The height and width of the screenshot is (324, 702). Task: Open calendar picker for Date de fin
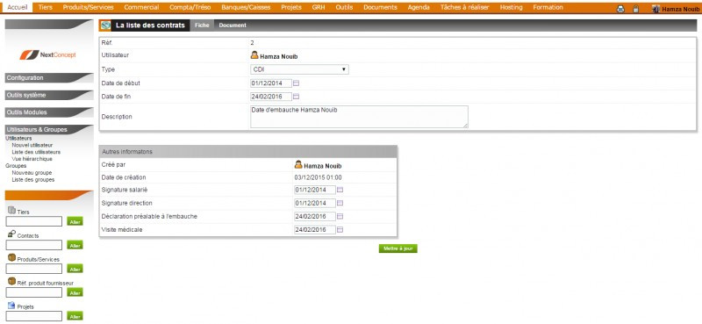(x=296, y=97)
